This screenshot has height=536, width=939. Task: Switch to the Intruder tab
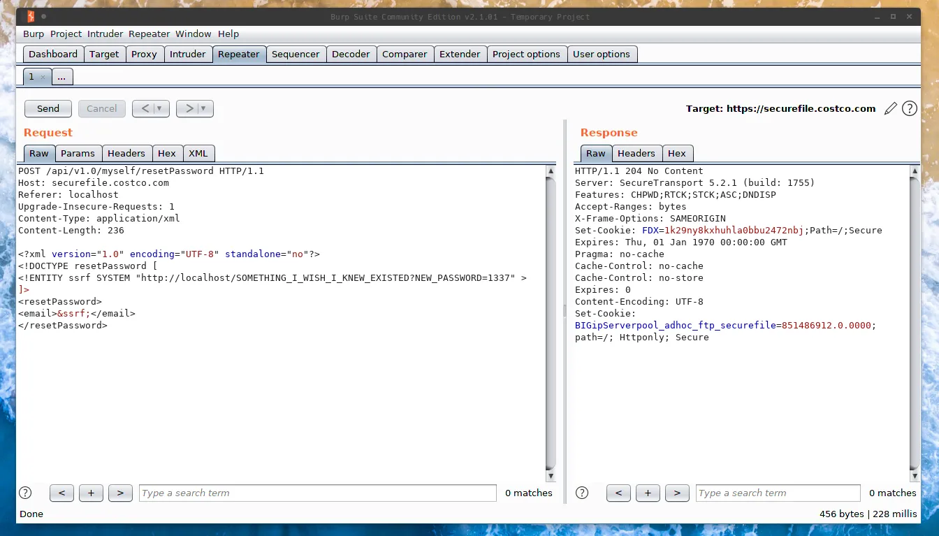click(188, 54)
